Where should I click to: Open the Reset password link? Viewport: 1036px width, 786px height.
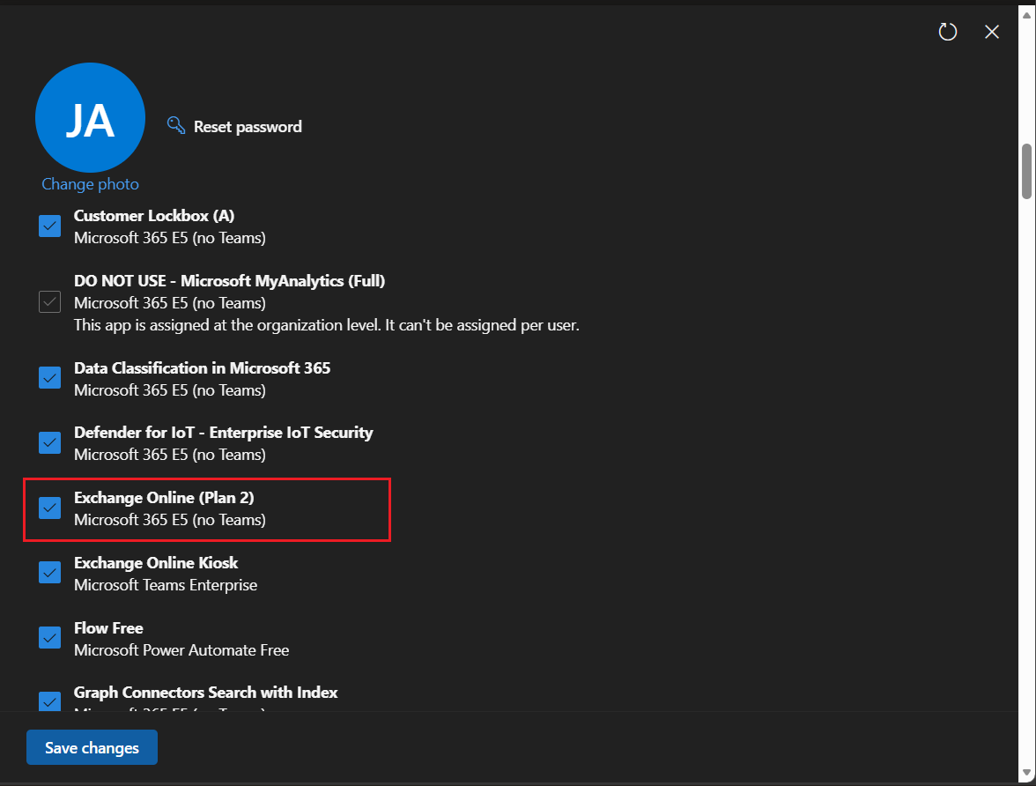pos(247,126)
